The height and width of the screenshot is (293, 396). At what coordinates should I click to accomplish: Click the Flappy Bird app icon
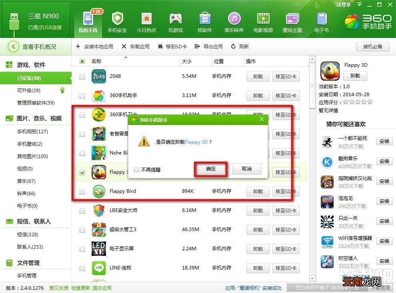coord(99,191)
